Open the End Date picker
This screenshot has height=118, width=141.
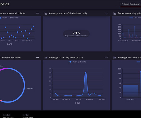coord(28,116)
